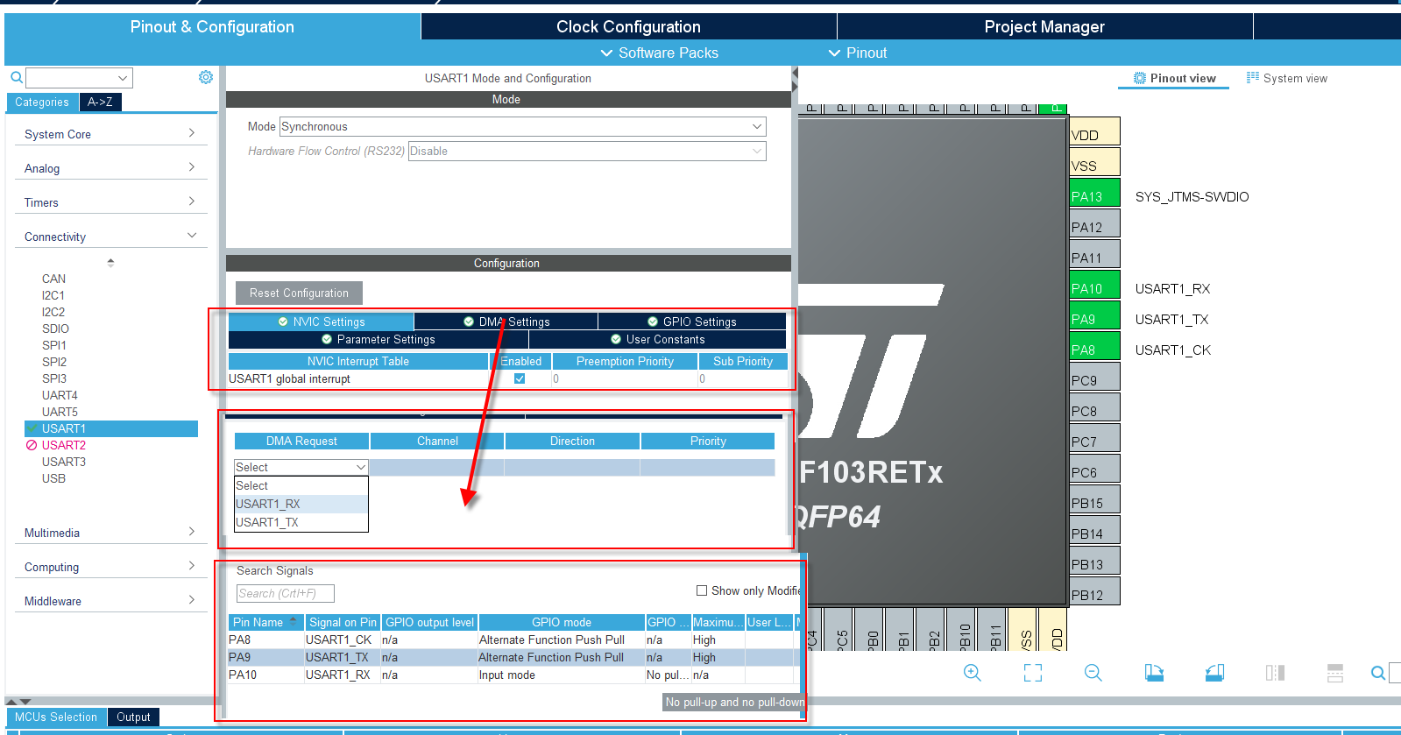Click the green PA10 pin
1401x735 pixels.
click(1094, 285)
